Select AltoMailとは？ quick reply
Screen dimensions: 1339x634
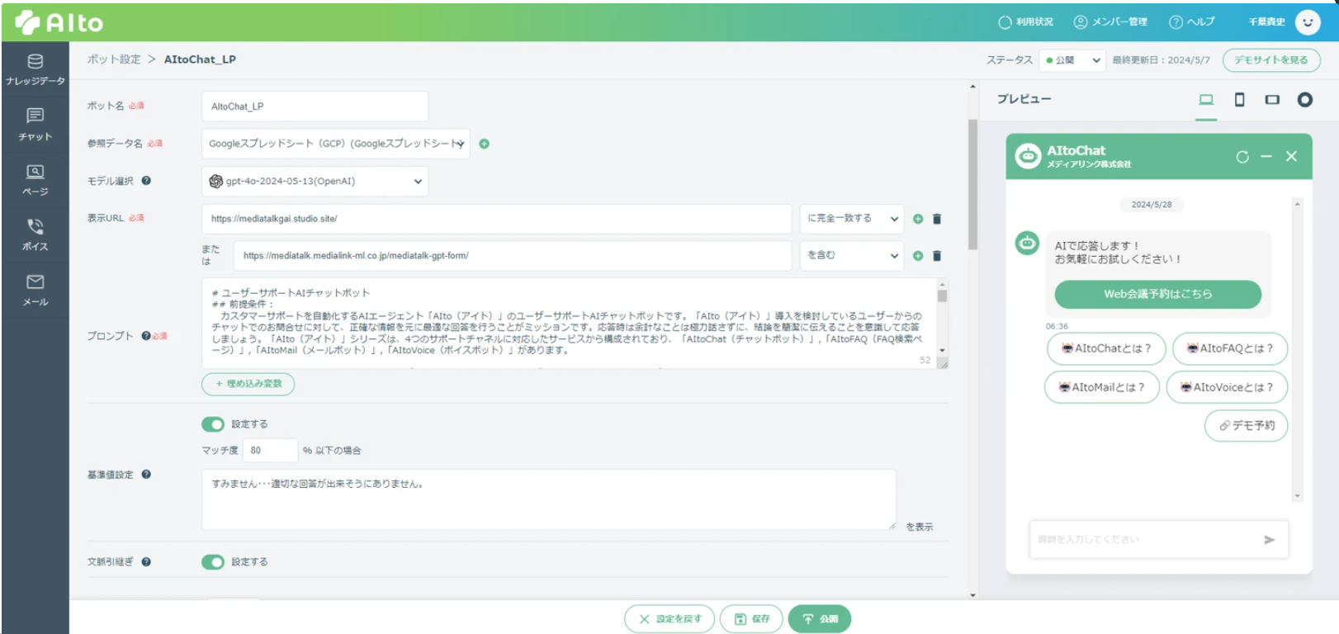point(1102,387)
